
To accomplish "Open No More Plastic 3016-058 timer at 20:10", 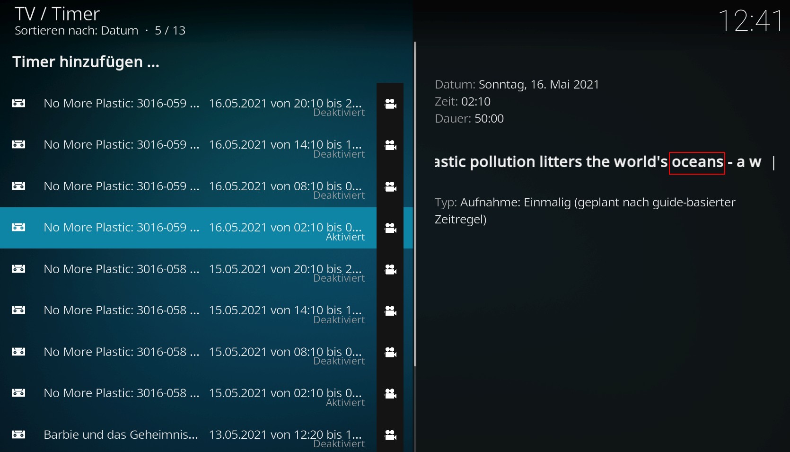I will pyautogui.click(x=188, y=269).
